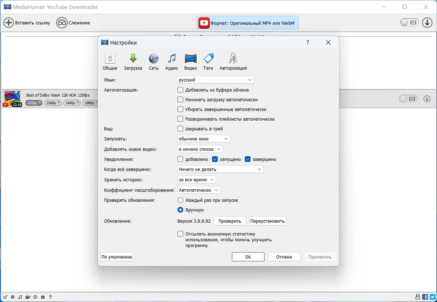This screenshot has height=302, width=437.
Task: Close the Настройки dialog with X
Action: tap(328, 43)
